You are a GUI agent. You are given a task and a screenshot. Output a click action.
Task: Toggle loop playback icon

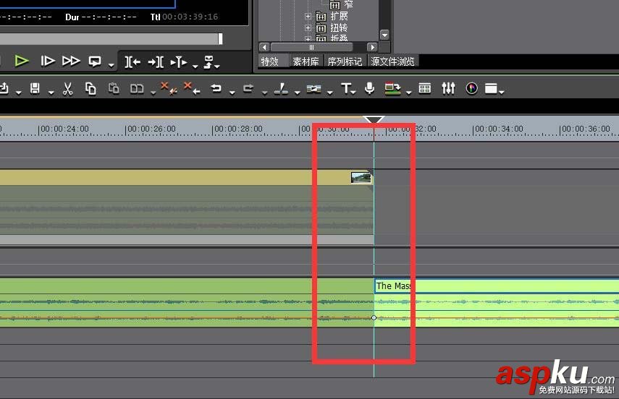pyautogui.click(x=95, y=61)
